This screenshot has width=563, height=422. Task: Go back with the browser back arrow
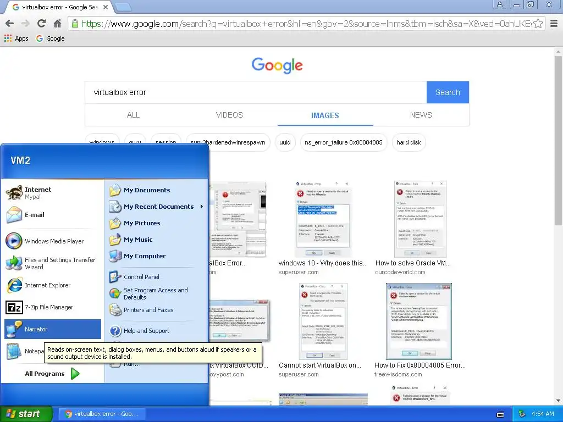(10, 24)
